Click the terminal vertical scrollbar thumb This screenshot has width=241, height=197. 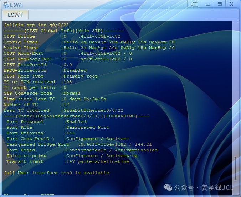235,168
